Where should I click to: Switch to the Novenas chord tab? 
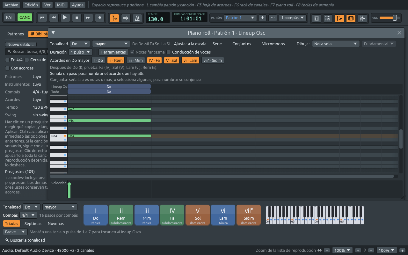coord(56,223)
